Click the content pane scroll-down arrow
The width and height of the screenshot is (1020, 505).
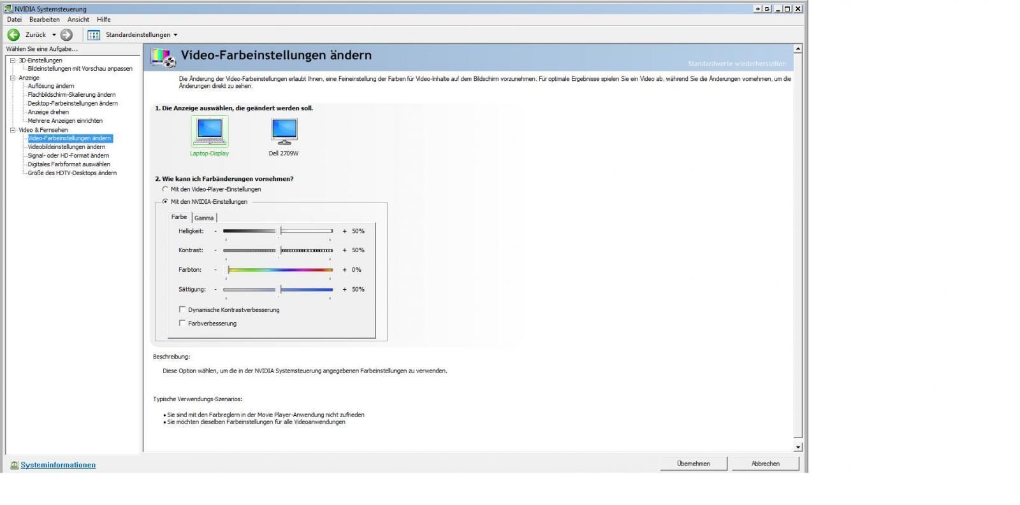click(798, 447)
